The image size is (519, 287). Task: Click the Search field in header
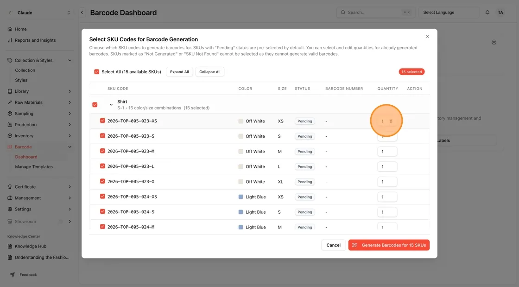(x=376, y=13)
